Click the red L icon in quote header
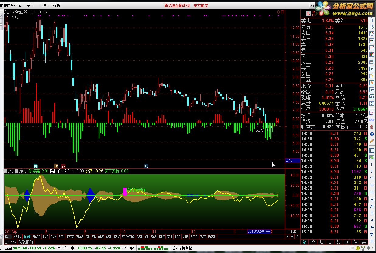Screen dimensions: 376x253 [308, 13]
